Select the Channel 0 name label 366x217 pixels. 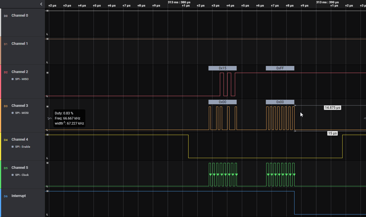tap(20, 15)
